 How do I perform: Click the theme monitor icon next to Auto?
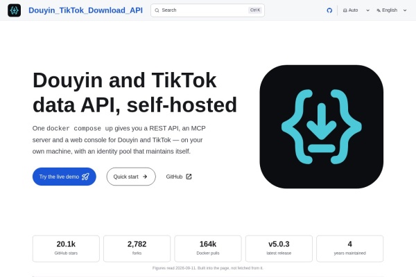pyautogui.click(x=345, y=10)
